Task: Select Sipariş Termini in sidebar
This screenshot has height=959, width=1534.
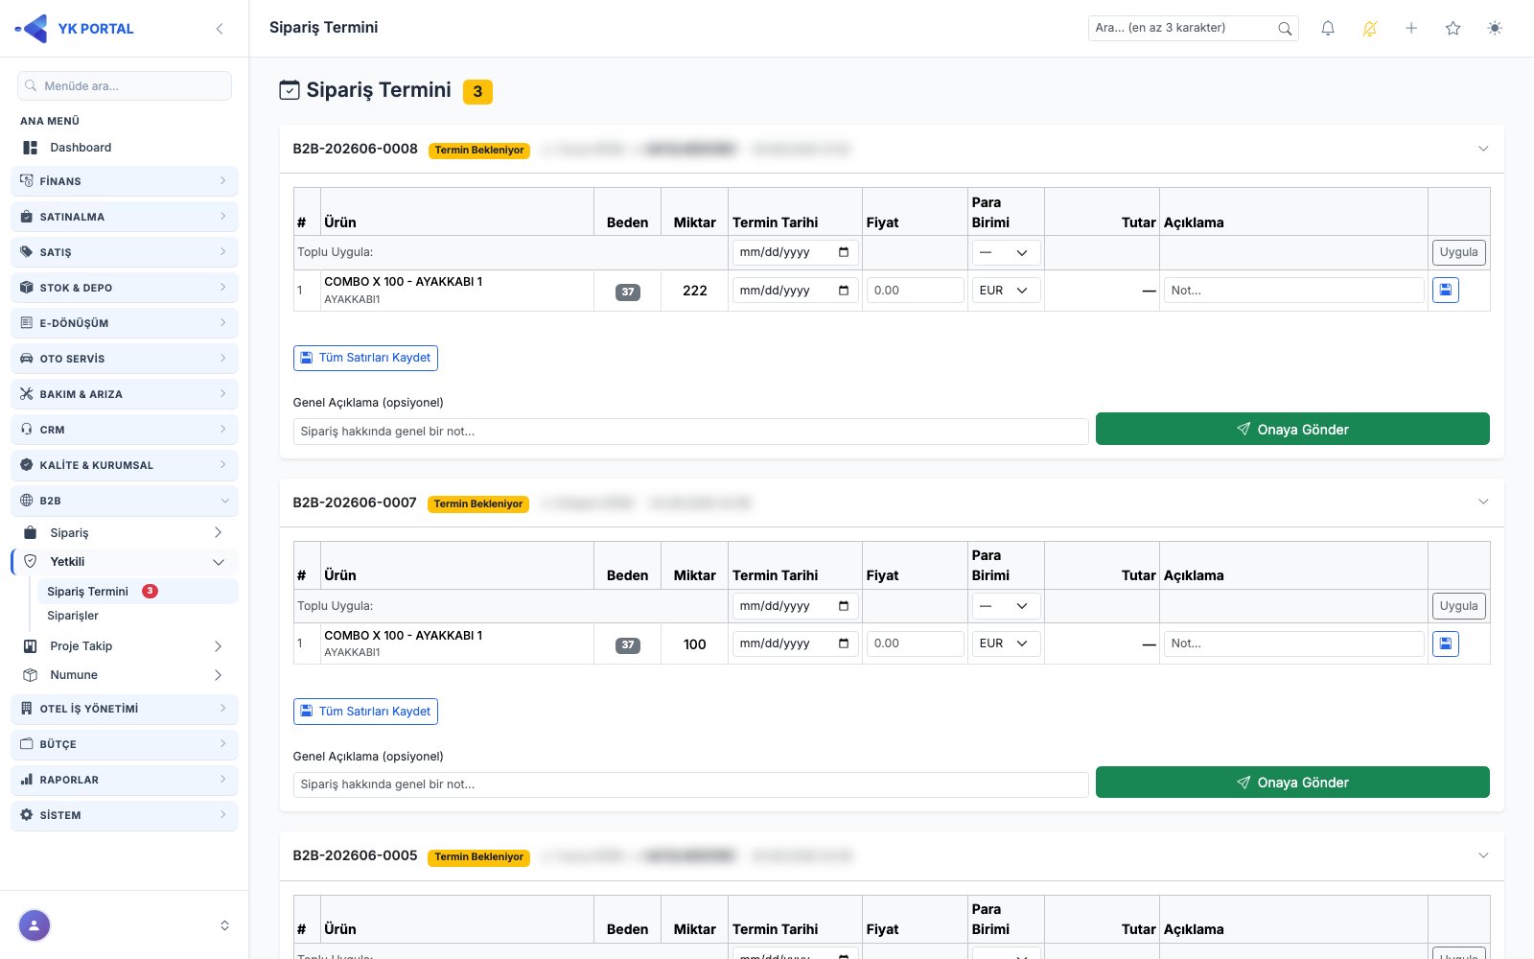Action: click(137, 592)
